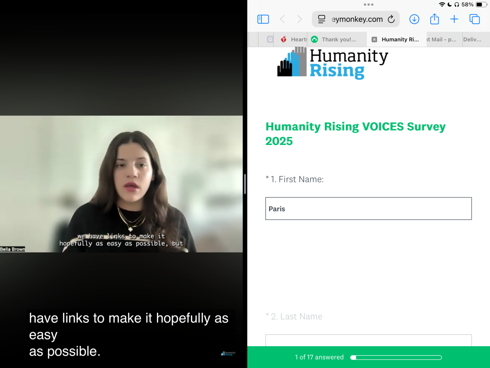Viewport: 490px width, 368px height.
Task: Click the Humanity Rising logo
Action: [332, 62]
